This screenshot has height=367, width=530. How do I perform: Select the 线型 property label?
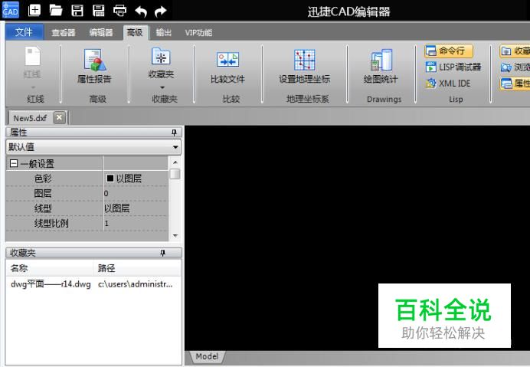pos(43,208)
